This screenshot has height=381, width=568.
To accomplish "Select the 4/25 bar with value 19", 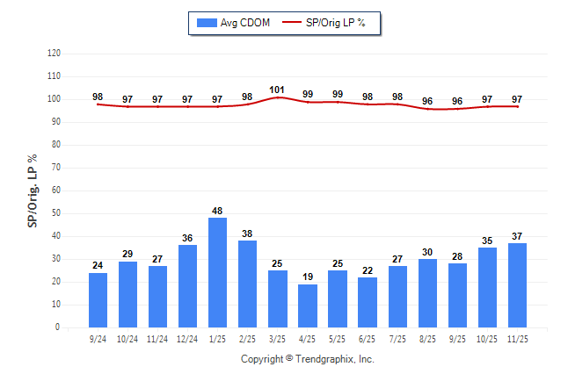I will pos(307,306).
